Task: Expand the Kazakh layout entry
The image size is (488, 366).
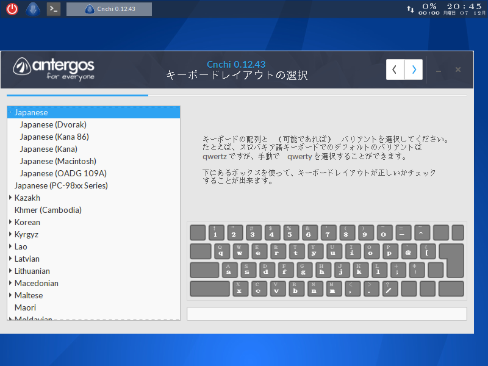Action: (9, 198)
